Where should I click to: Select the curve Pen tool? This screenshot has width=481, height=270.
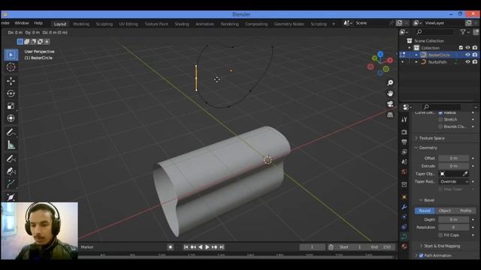pos(11,171)
